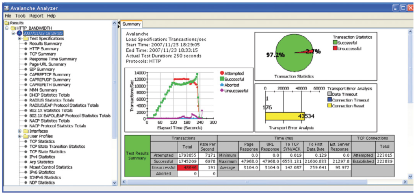416x195 pixels.
Task: Open Page-URL Summary
Action: click(48, 64)
